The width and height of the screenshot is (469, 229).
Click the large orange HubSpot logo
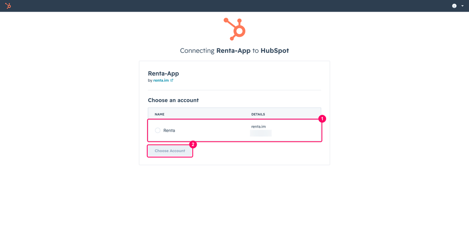(x=234, y=29)
